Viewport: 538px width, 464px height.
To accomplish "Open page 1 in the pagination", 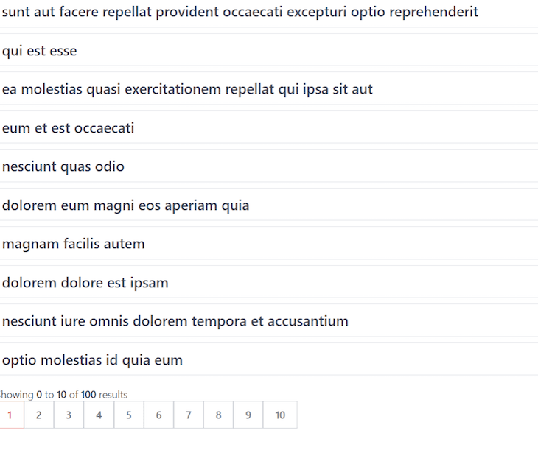I will 10,415.
